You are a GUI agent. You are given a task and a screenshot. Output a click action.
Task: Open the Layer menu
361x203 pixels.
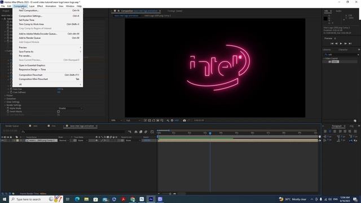32,6
